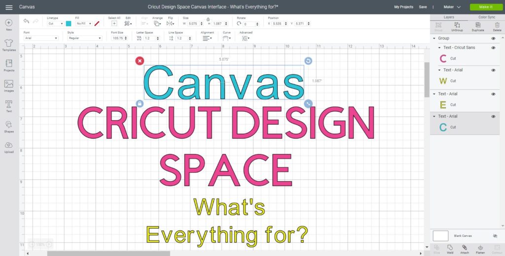Toggle Blank Canvas visibility
The height and width of the screenshot is (256, 505).
pos(495,236)
